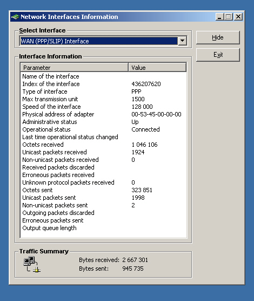Select the Operational status row

103,129
